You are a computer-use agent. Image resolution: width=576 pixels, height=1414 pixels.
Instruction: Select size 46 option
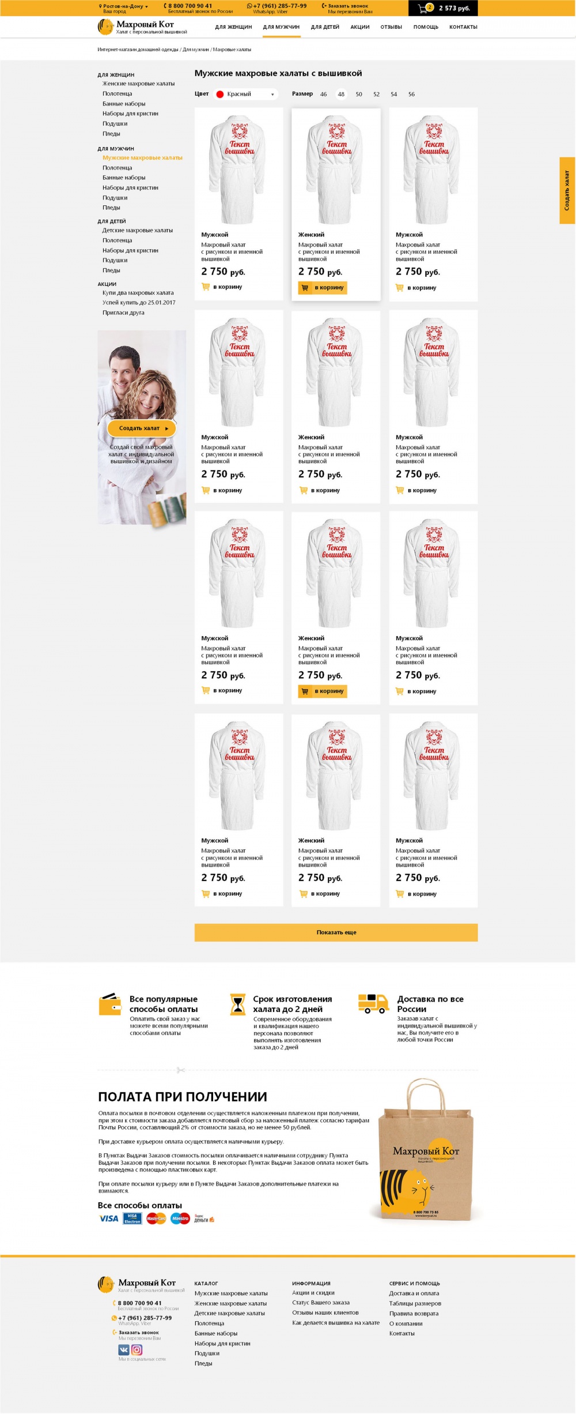click(323, 94)
